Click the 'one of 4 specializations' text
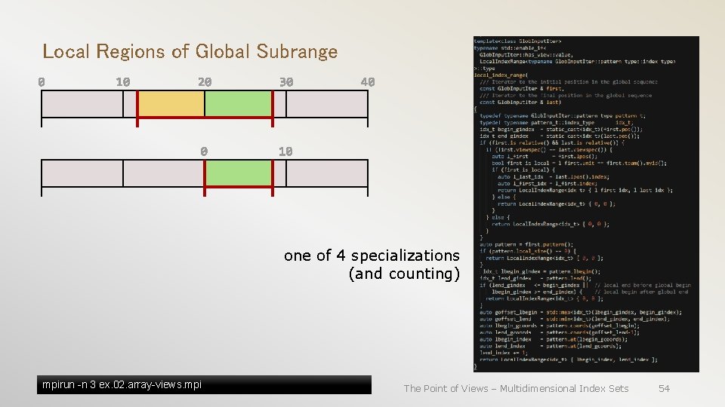 point(372,256)
